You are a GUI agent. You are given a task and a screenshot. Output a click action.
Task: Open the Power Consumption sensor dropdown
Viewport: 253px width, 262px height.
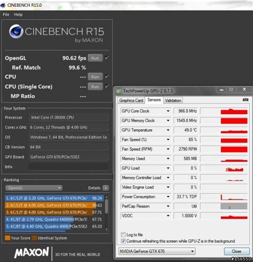[168, 197]
